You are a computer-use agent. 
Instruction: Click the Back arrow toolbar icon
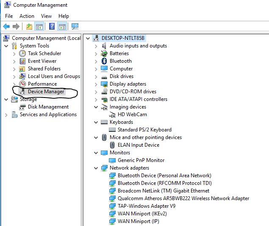pos(6,26)
